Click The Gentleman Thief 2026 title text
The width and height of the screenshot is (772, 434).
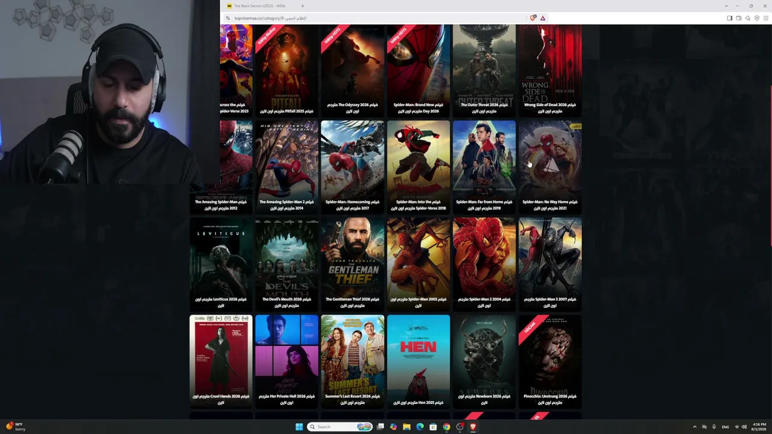click(352, 302)
